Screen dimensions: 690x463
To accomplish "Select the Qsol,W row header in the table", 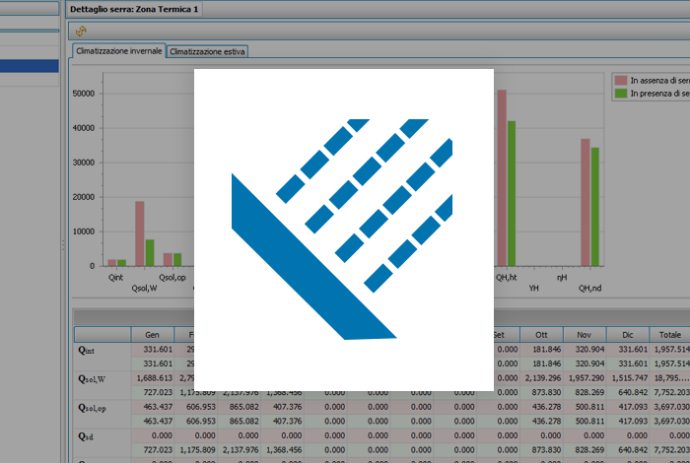I will (103, 385).
